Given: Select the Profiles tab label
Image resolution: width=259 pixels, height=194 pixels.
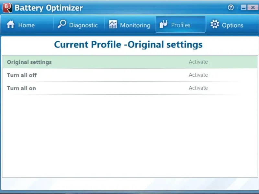Looking at the screenshot, I should coord(181,25).
